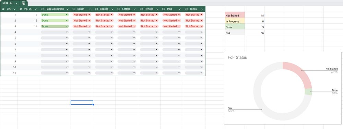Click the blue-outlined selected empty cell
The width and height of the screenshot is (343, 129).
pyautogui.click(x=82, y=102)
